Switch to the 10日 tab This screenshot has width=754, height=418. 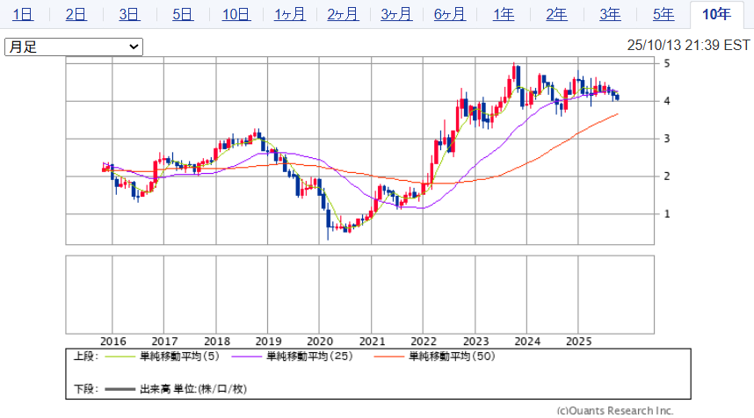coord(236,14)
